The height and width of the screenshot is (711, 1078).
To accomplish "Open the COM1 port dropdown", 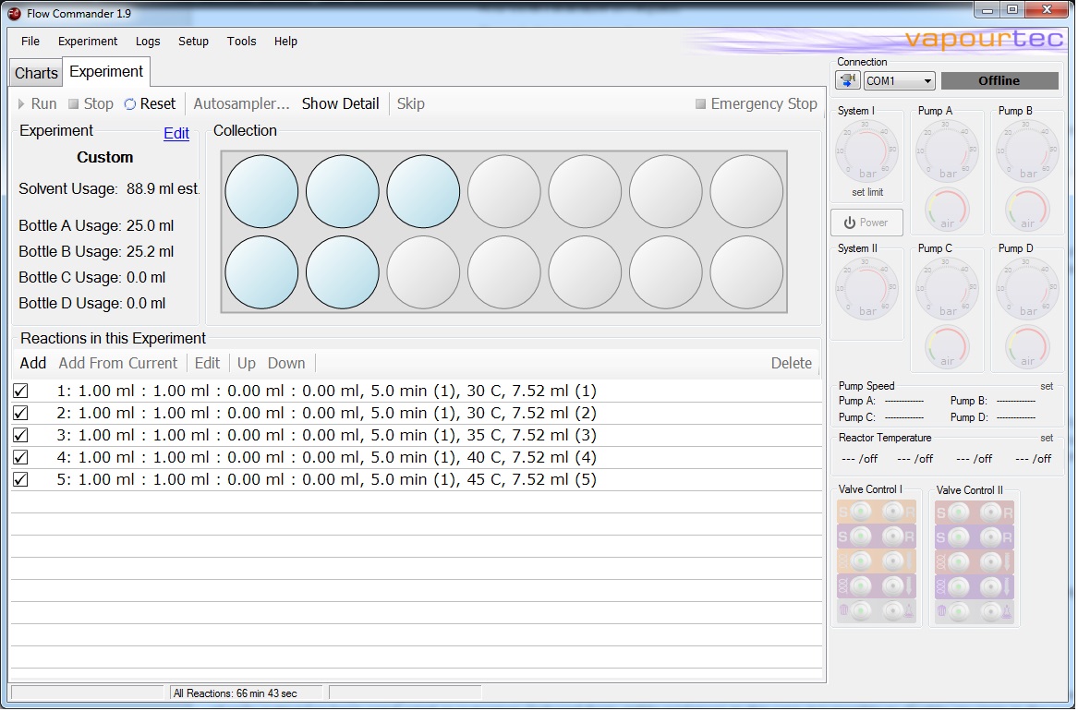I will (x=927, y=80).
